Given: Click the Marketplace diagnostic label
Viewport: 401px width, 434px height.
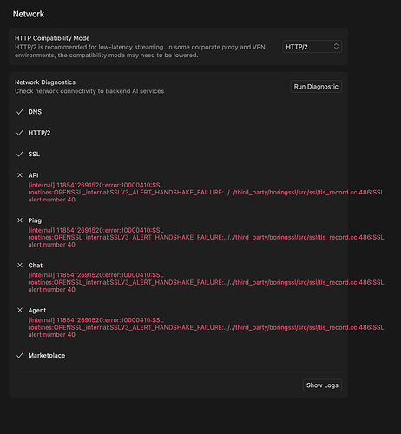Looking at the screenshot, I should [x=47, y=355].
